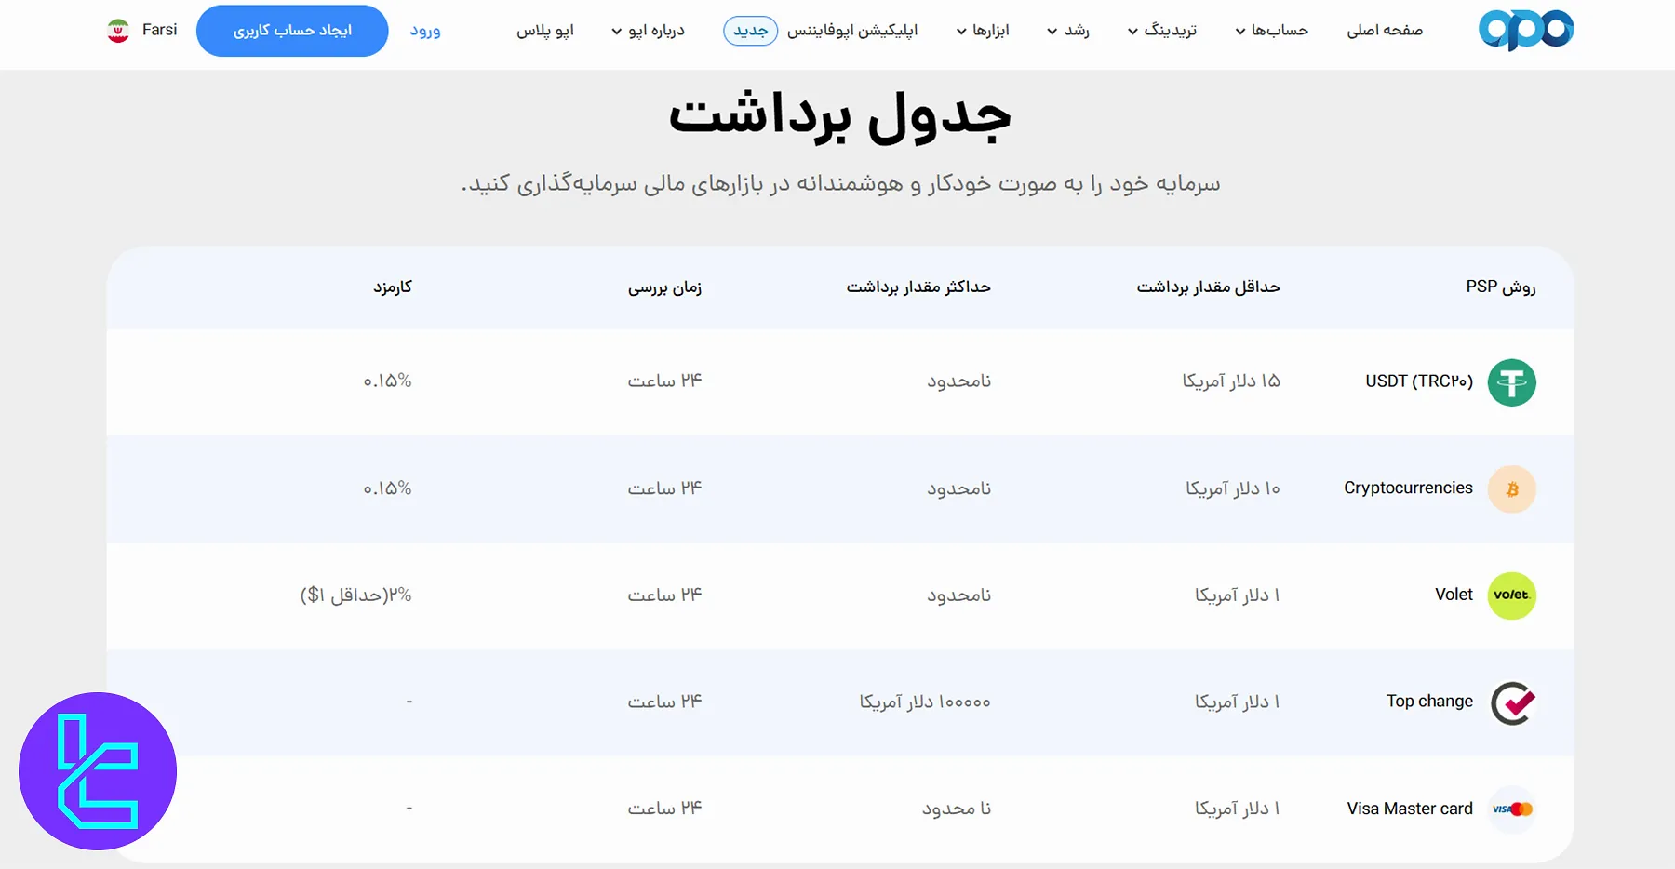Click the OPO brand logo
The height and width of the screenshot is (869, 1675).
coord(1525,29)
